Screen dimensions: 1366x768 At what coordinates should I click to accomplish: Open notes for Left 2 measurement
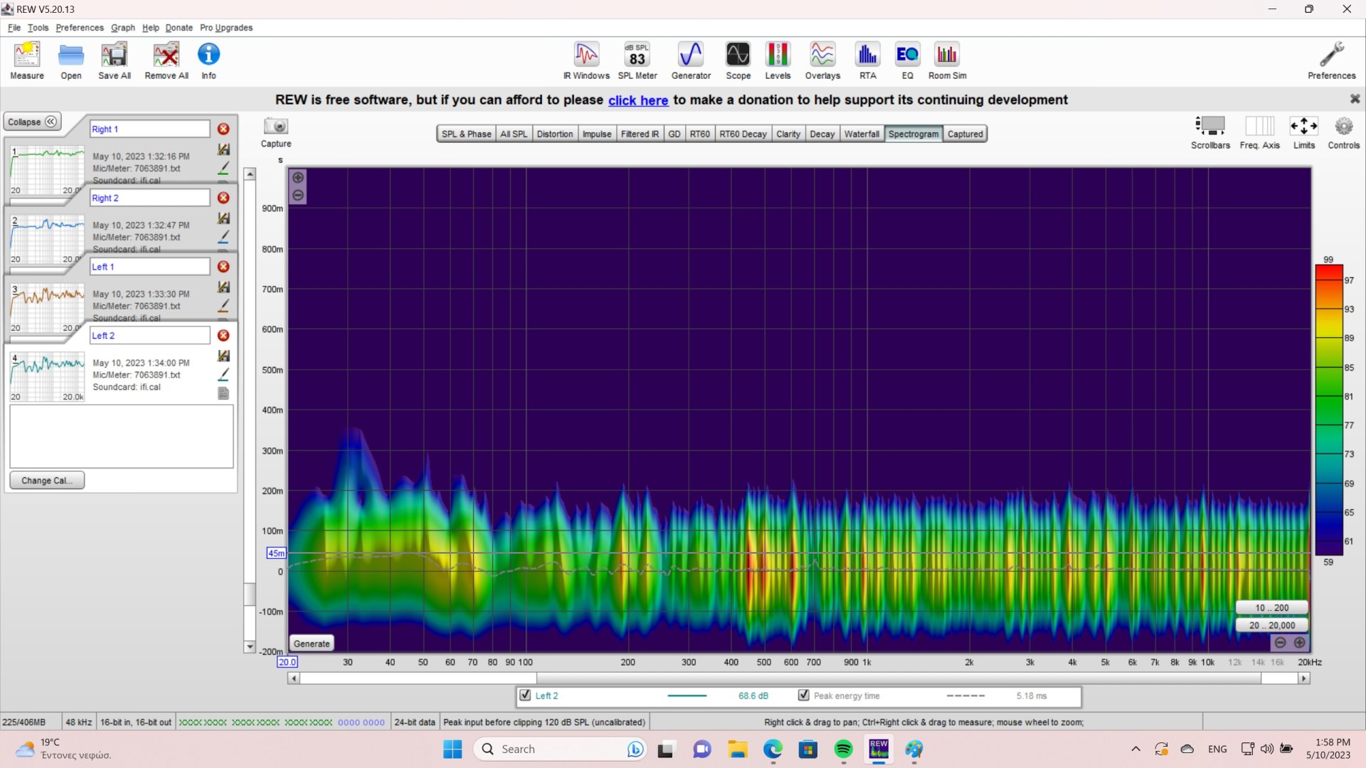[x=223, y=393]
